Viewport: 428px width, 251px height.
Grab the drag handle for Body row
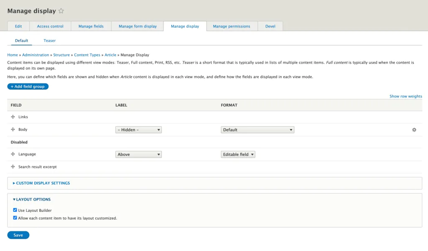13,129
